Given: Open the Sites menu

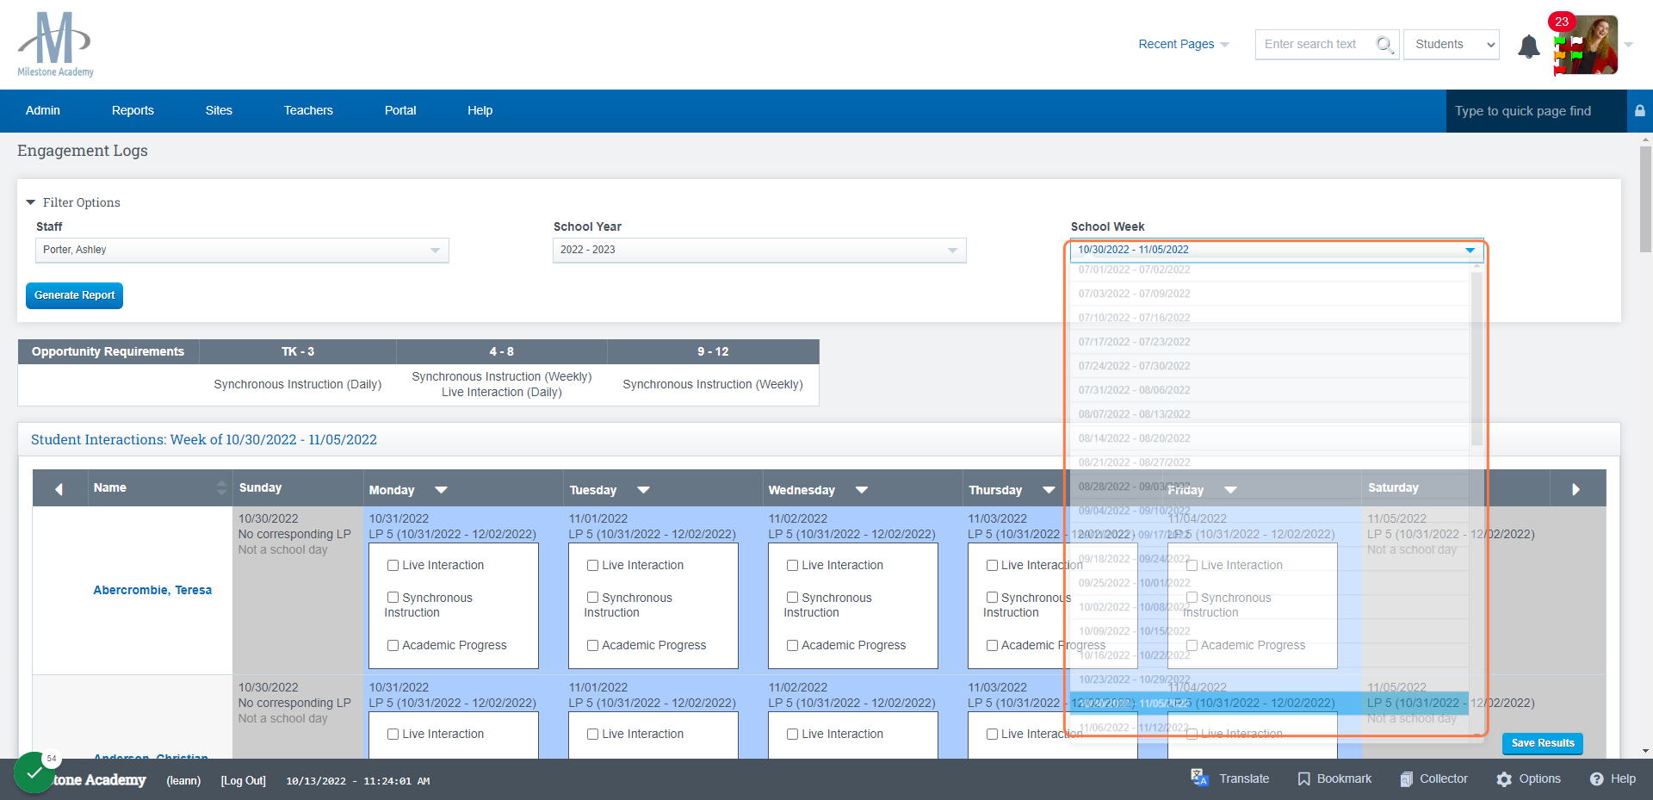Looking at the screenshot, I should click(x=219, y=110).
